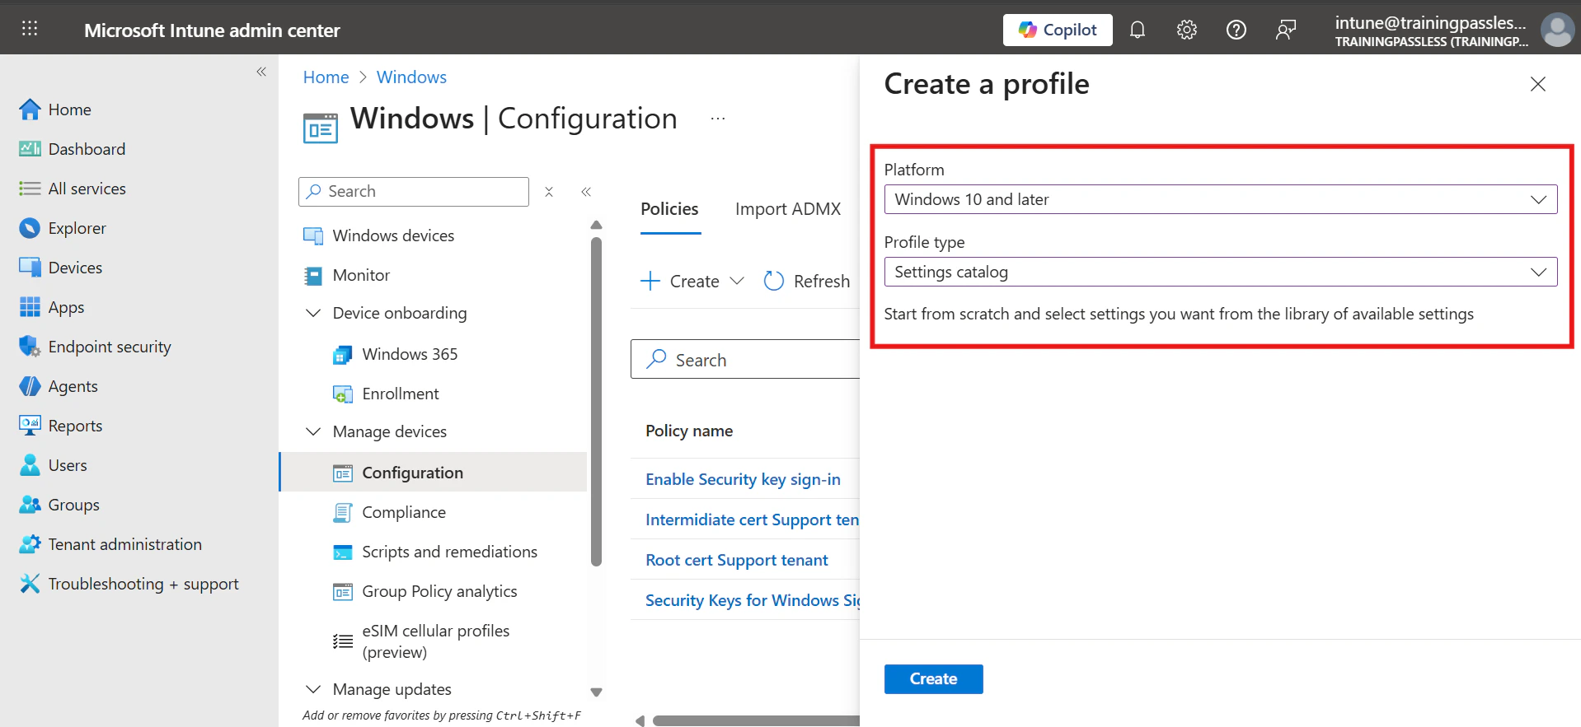
Task: Select the Configuration menu item
Action: [434, 473]
